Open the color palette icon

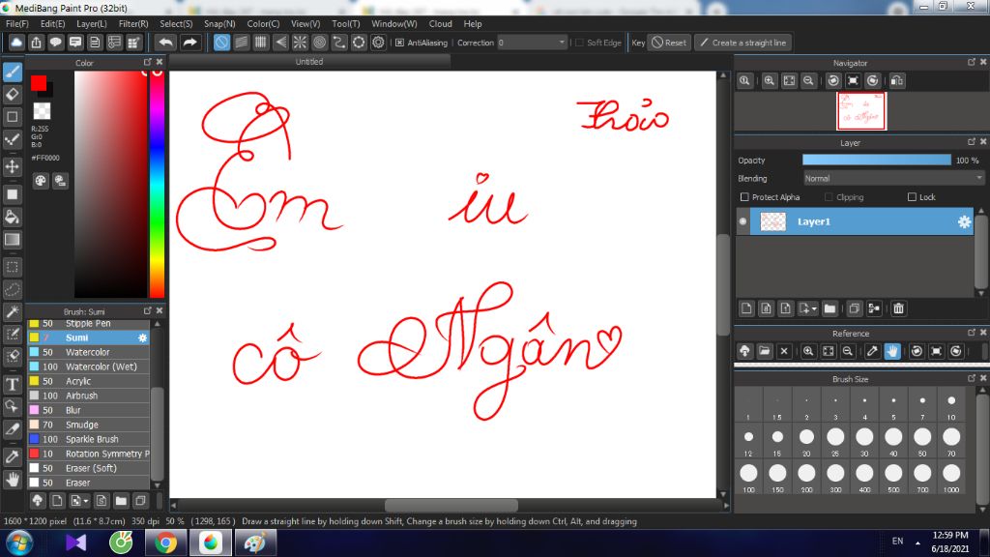[41, 181]
